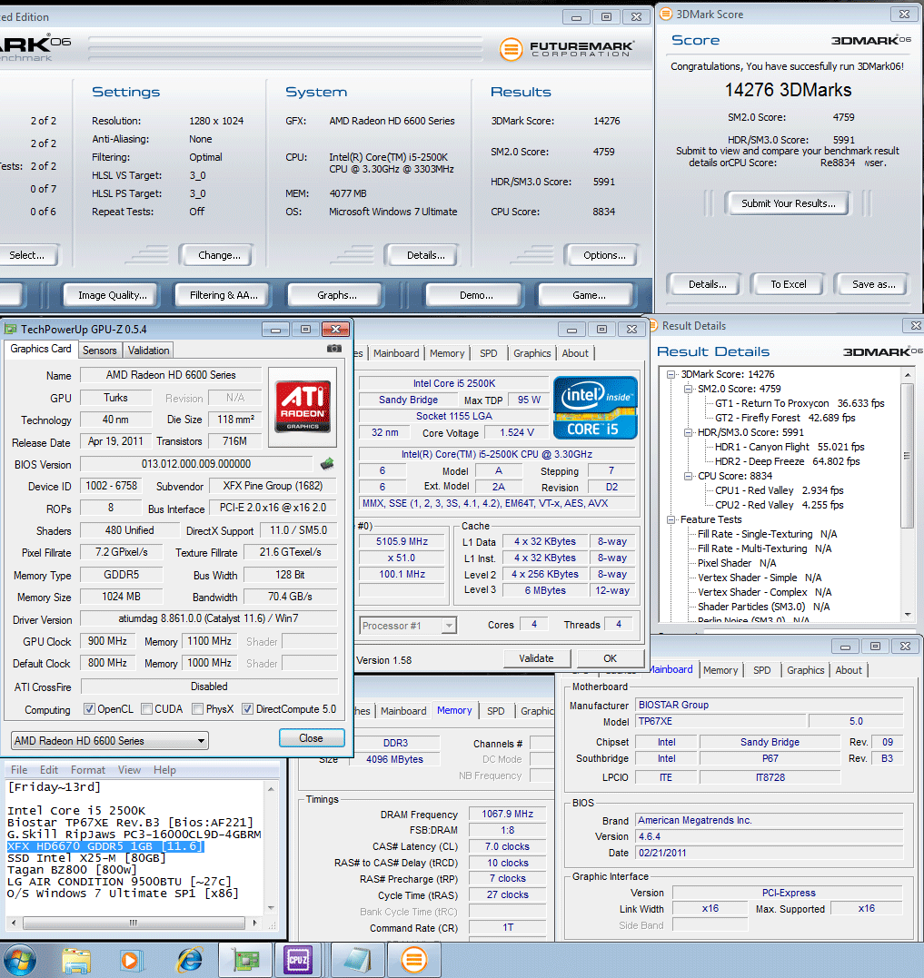Click the Filtering & AA... button

click(x=224, y=295)
